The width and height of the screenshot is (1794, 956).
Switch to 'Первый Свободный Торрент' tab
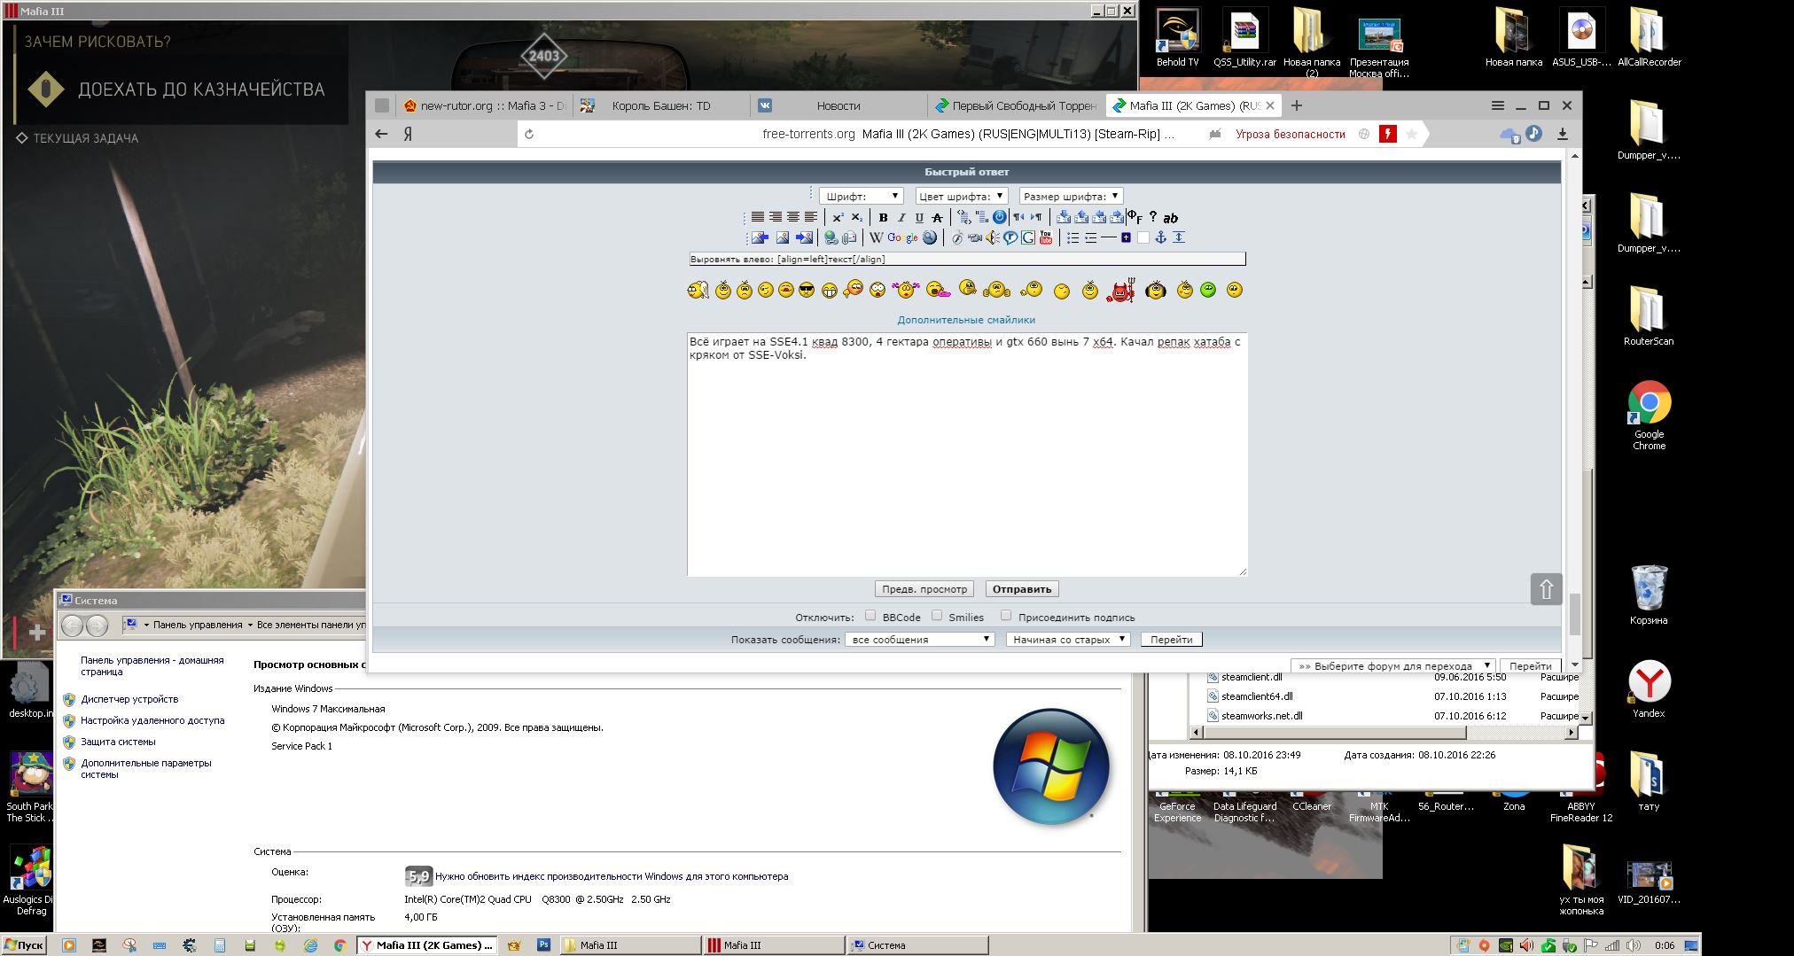1015,105
